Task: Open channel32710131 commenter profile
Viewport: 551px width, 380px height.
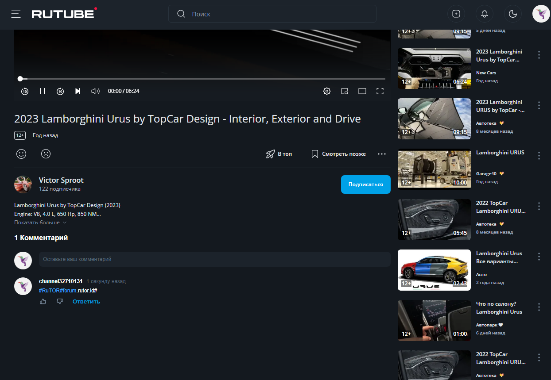Action: click(61, 281)
